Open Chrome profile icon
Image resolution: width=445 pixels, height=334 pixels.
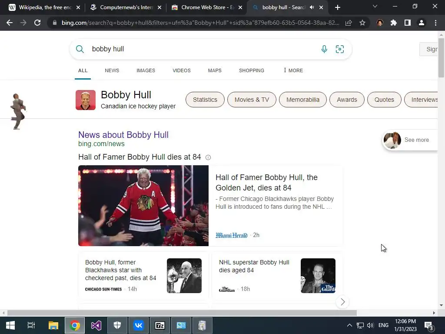coord(422,23)
